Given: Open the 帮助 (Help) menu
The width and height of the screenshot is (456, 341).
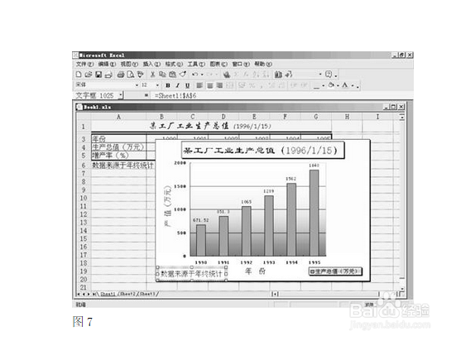Looking at the screenshot, I should (263, 64).
